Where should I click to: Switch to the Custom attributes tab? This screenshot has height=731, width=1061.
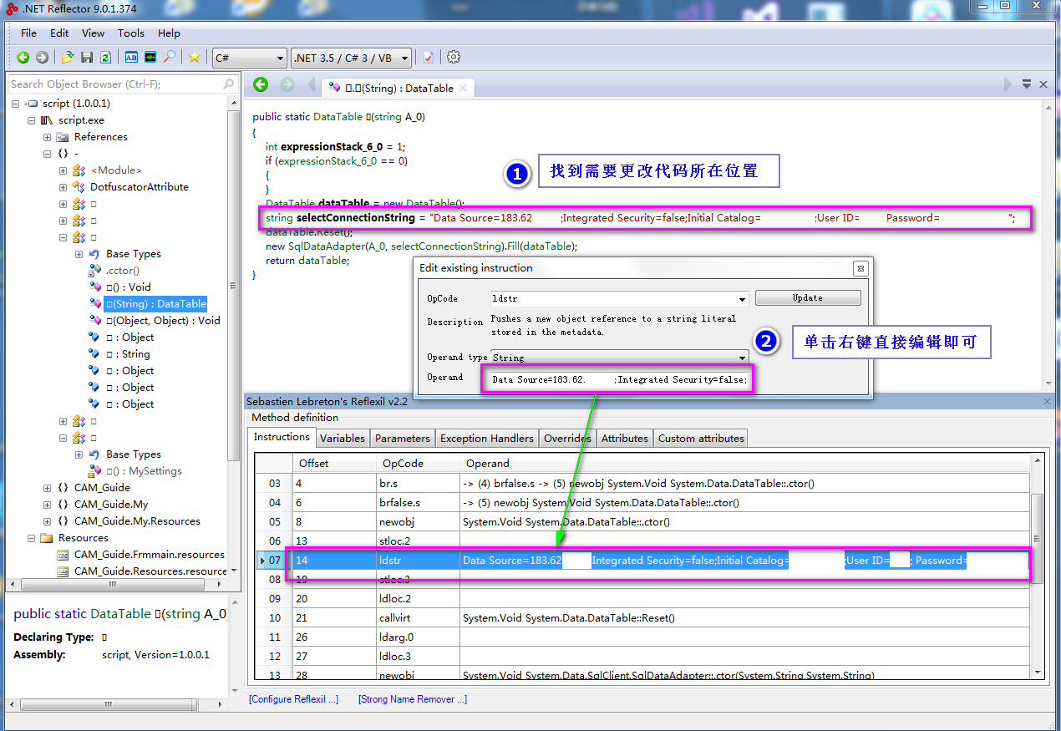pos(701,439)
